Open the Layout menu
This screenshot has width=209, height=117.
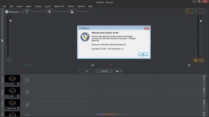pos(48,6)
